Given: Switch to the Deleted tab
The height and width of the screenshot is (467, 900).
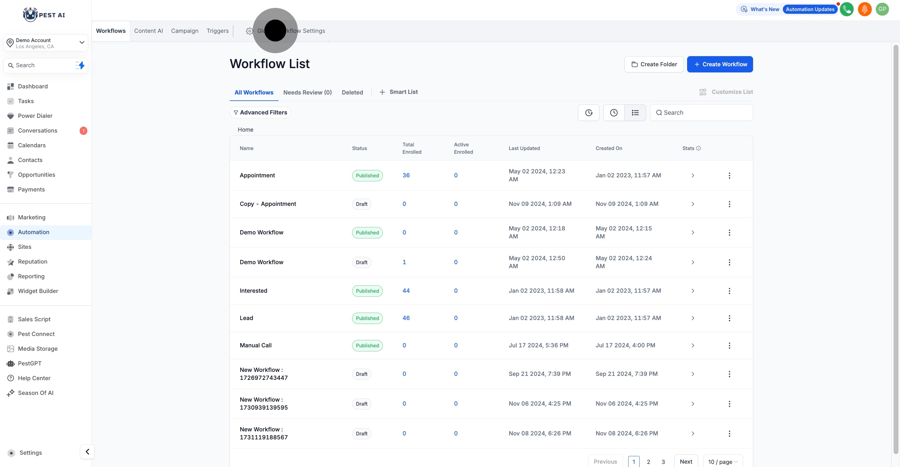Looking at the screenshot, I should (352, 92).
